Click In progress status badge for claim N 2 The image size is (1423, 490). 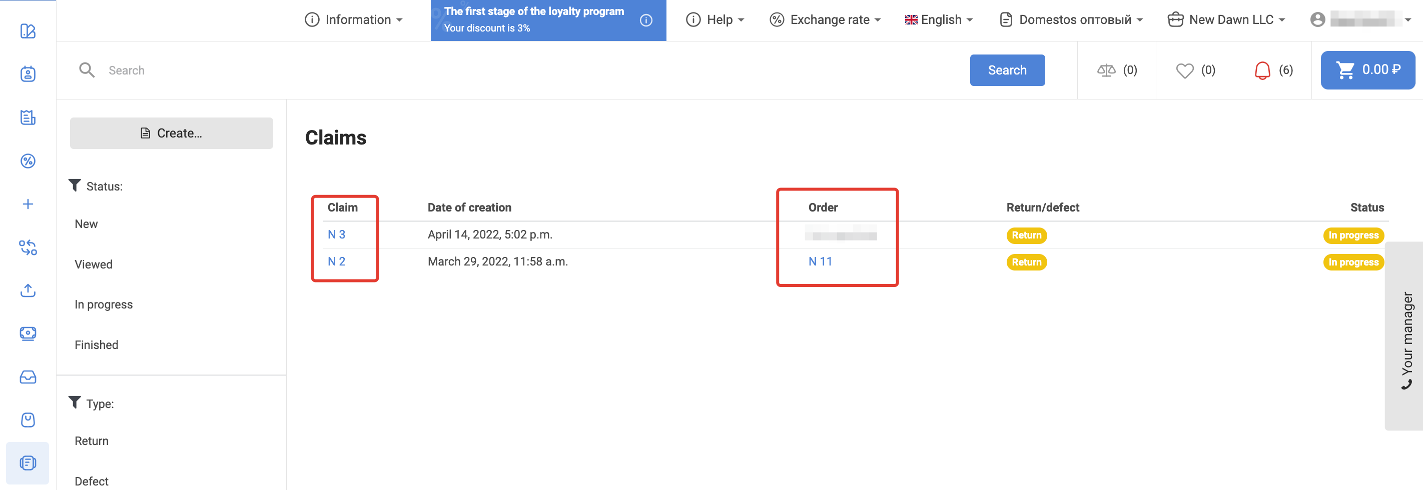[1353, 262]
